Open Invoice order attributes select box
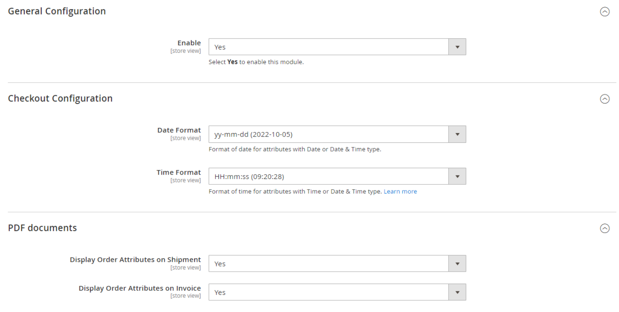 (x=329, y=292)
